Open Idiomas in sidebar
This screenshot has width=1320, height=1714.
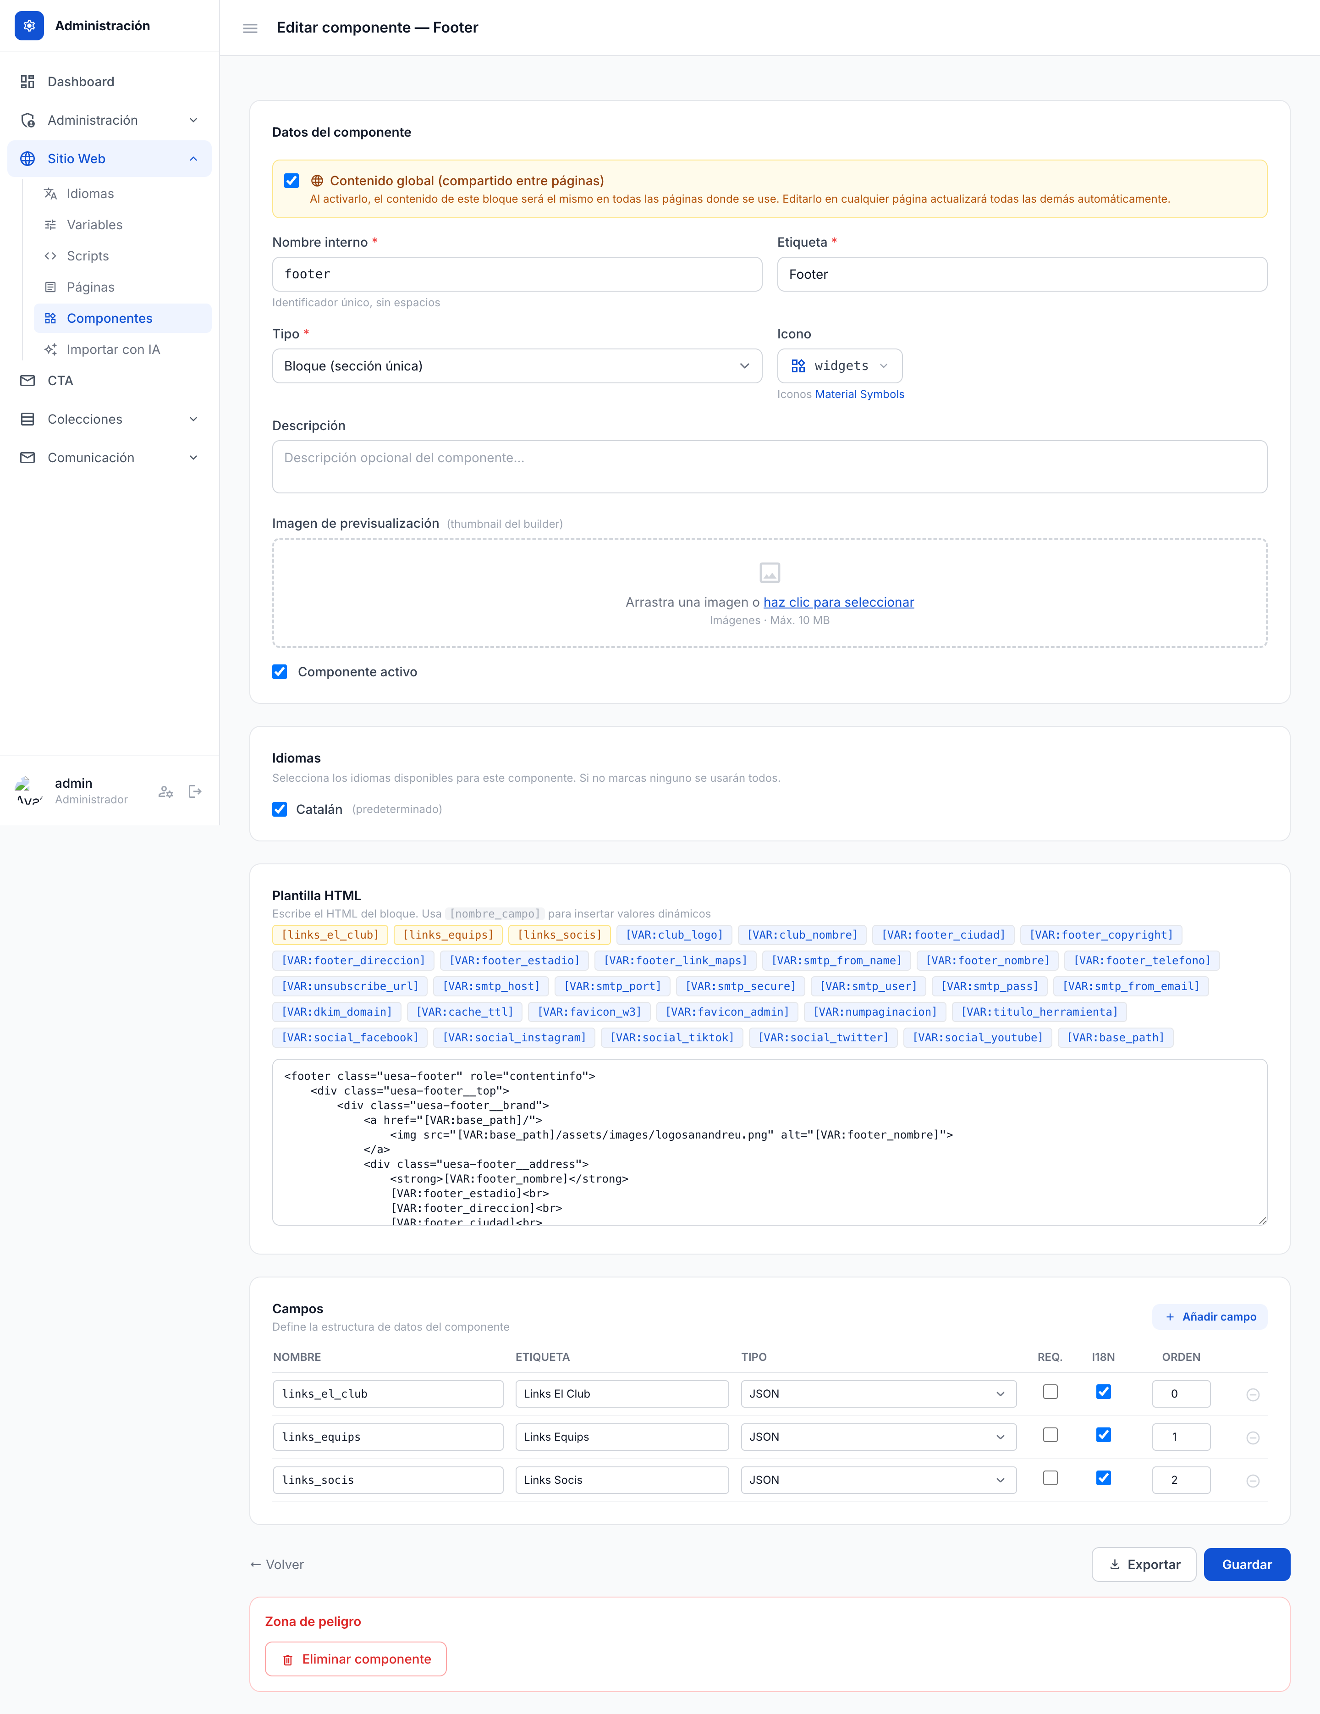(122, 194)
